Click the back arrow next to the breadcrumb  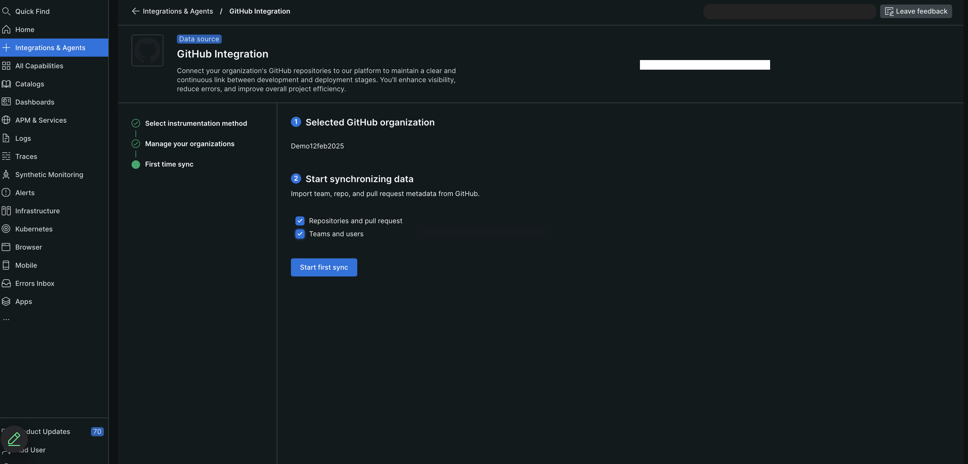point(135,11)
